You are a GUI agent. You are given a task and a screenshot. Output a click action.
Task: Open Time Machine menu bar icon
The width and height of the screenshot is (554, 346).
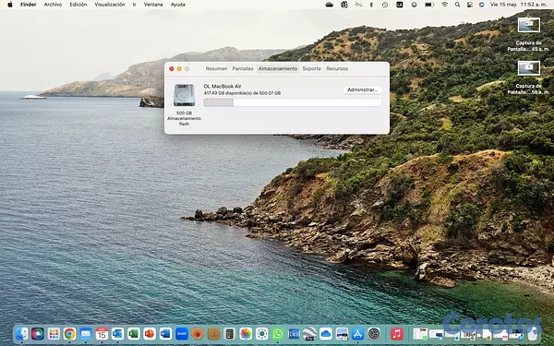[385, 5]
